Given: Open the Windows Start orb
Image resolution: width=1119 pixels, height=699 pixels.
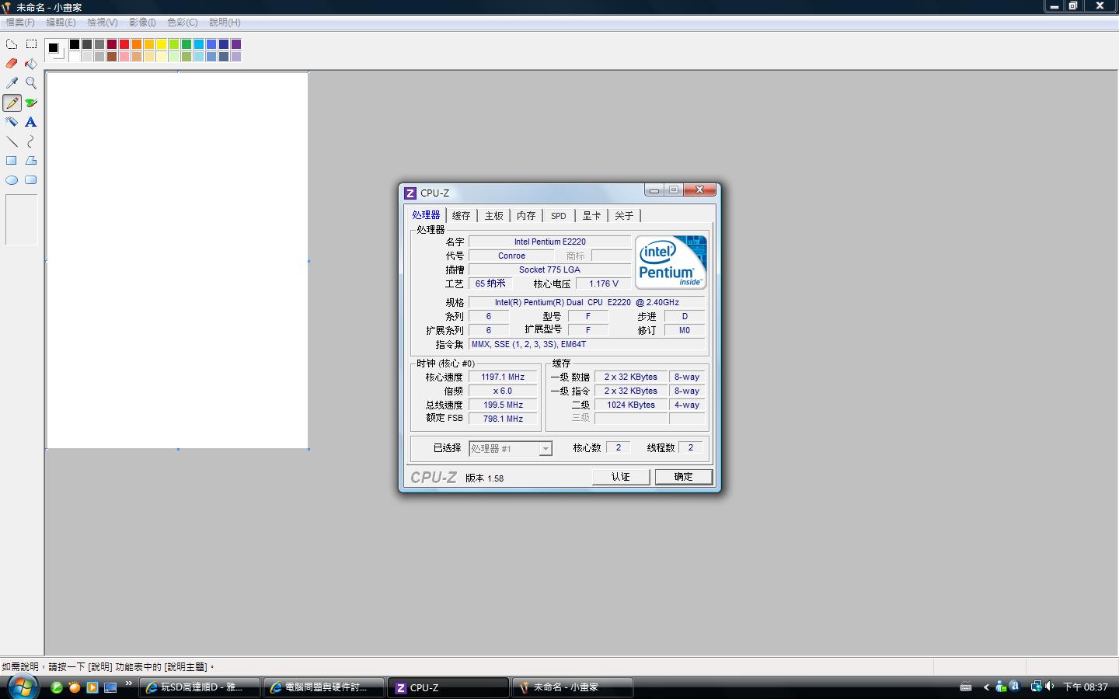Looking at the screenshot, I should (x=23, y=687).
